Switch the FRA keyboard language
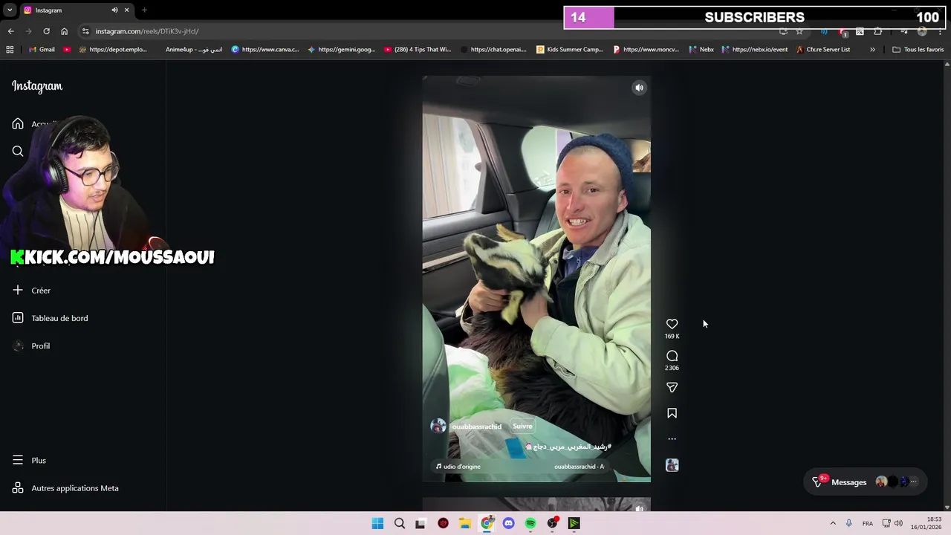This screenshot has height=535, width=951. [868, 523]
